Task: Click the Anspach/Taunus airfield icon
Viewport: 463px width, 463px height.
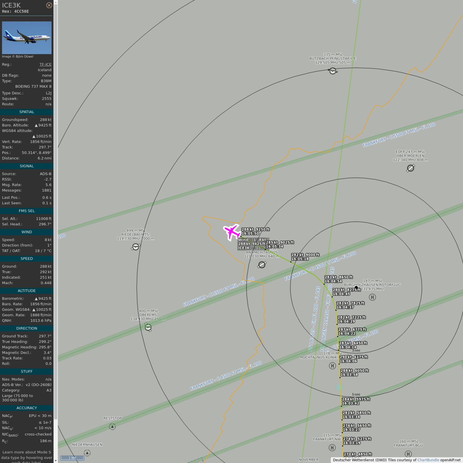Action: [262, 265]
